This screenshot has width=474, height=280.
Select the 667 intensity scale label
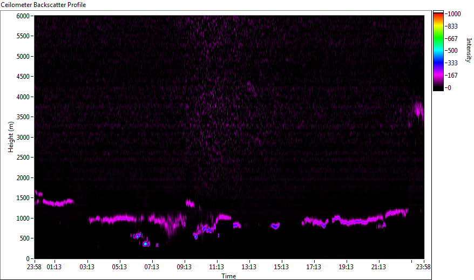click(x=452, y=39)
